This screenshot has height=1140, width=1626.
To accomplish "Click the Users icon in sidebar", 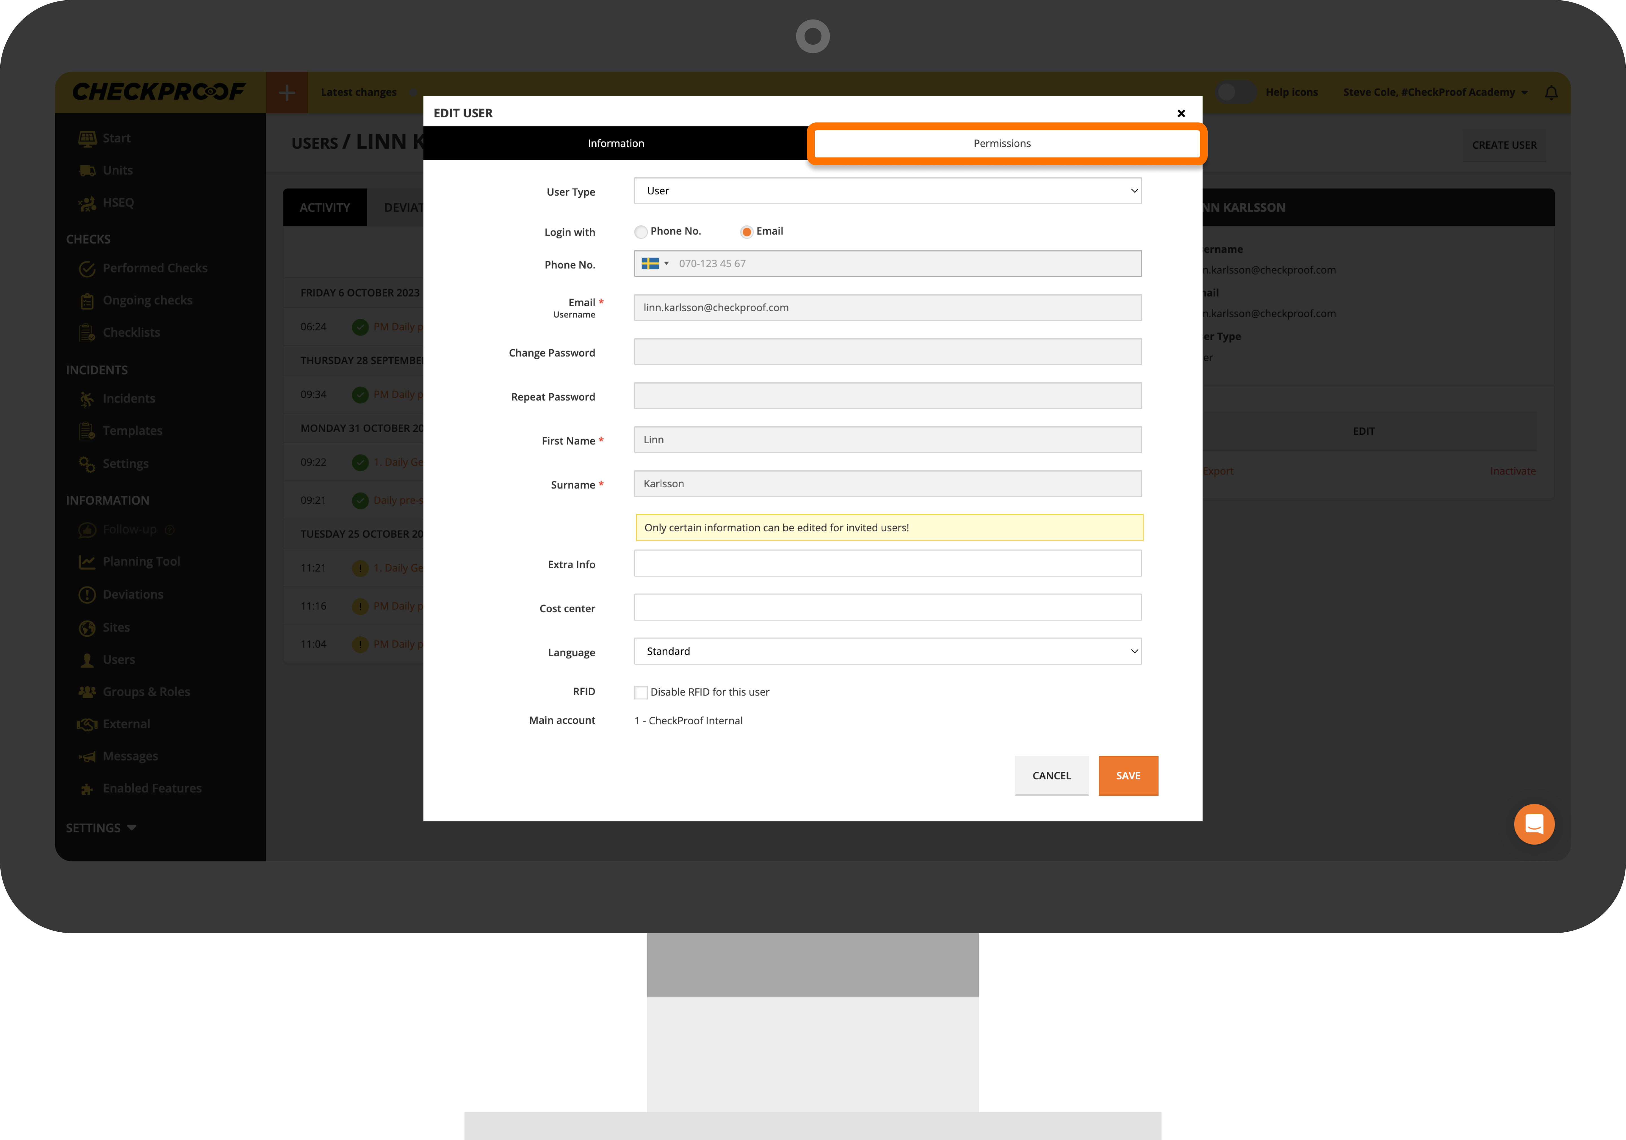I will pos(87,660).
